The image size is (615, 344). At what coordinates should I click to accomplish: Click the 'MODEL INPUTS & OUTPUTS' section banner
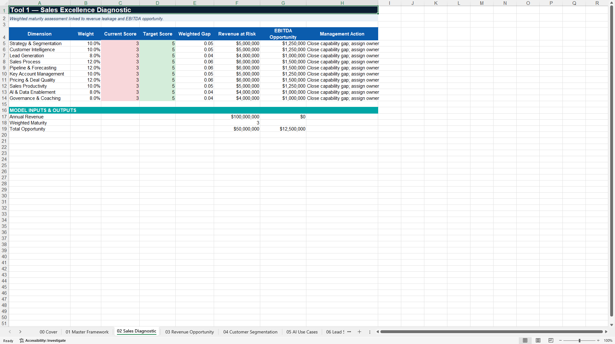tap(193, 110)
